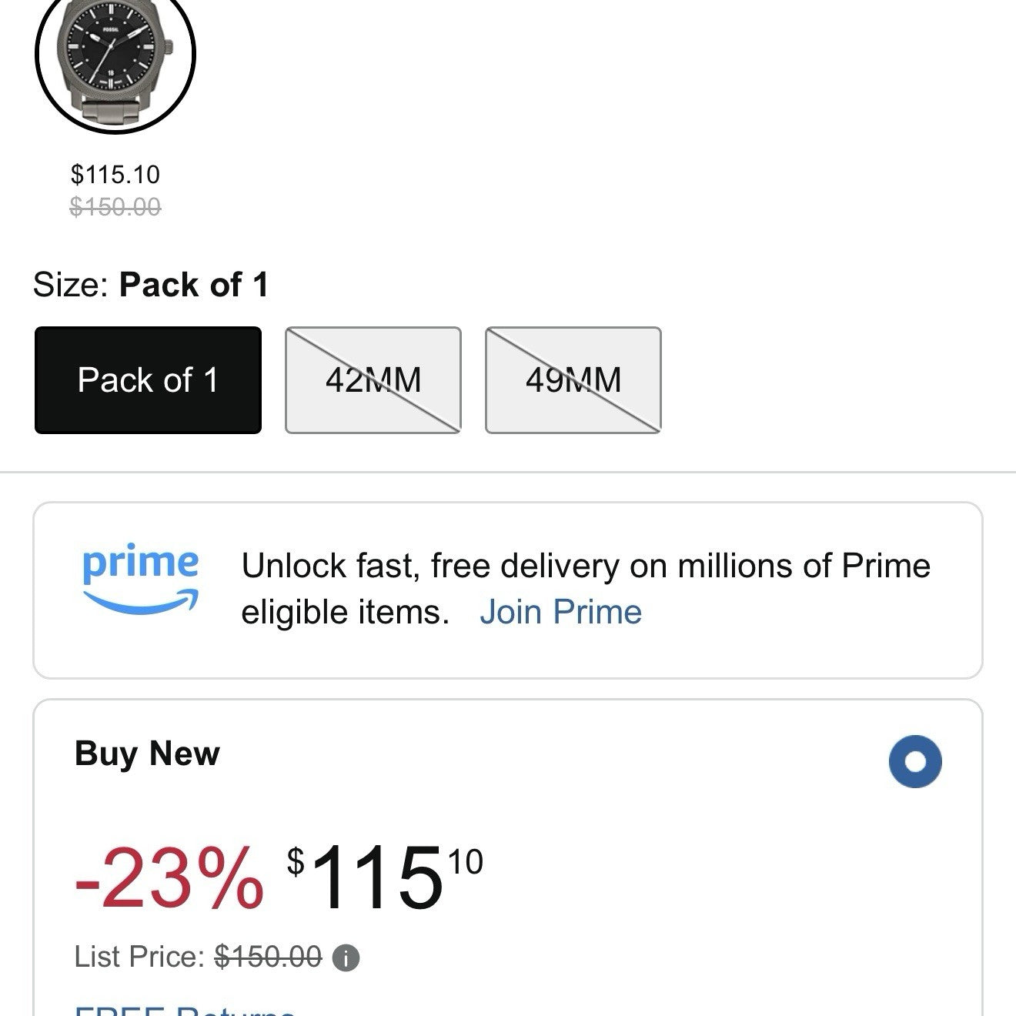Open the List Price info icon
Screen dimensions: 1016x1016
click(346, 958)
